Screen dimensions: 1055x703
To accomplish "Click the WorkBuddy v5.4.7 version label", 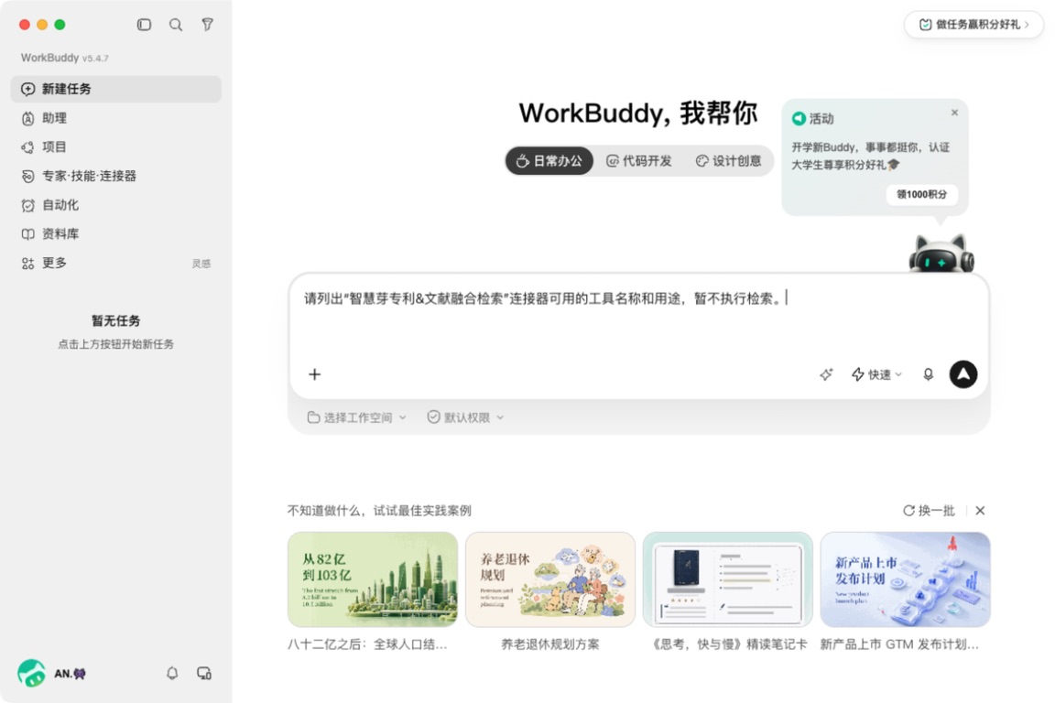I will 65,58.
